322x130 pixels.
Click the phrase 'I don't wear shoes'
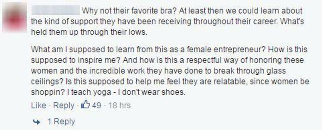(151, 92)
